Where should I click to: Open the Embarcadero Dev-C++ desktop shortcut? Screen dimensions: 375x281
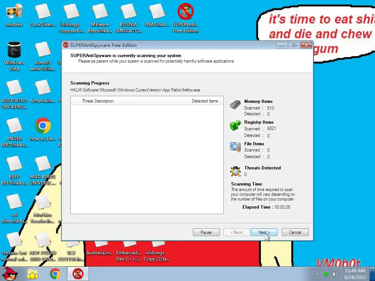click(129, 251)
